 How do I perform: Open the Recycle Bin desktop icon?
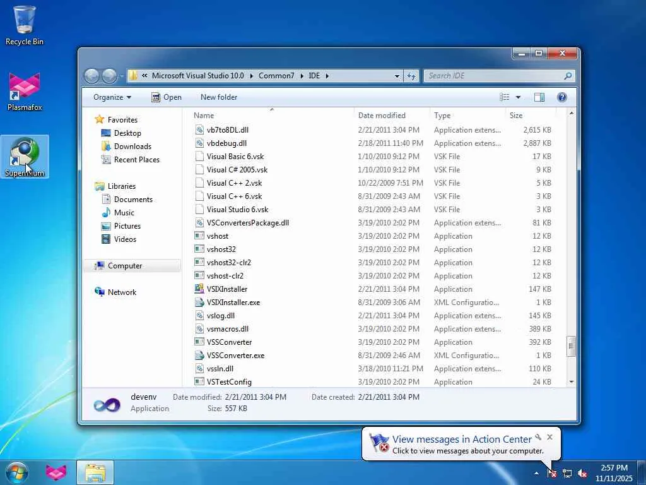point(25,25)
